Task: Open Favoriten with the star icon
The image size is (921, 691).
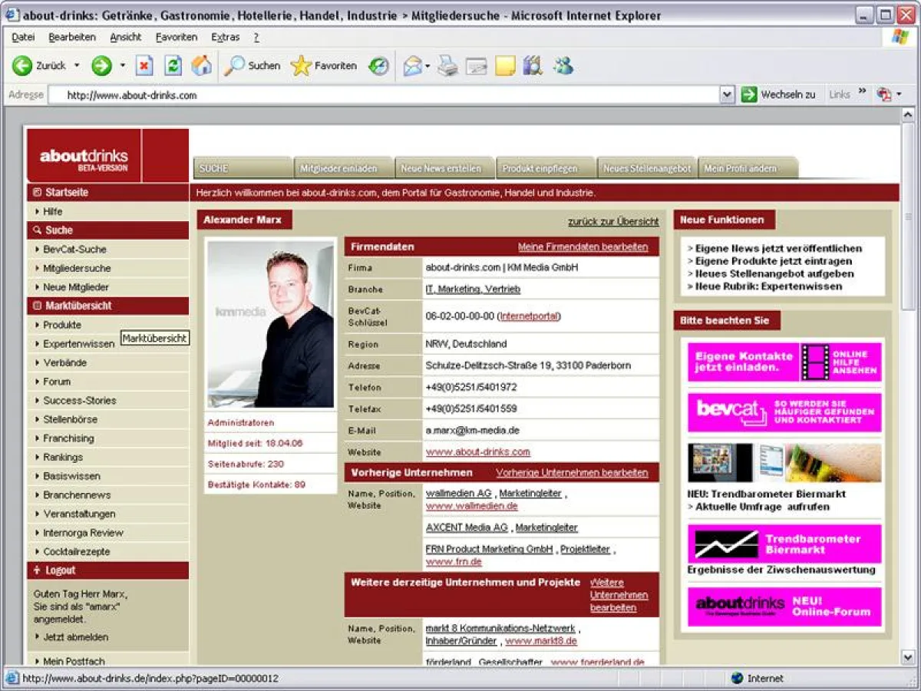Action: pos(300,66)
